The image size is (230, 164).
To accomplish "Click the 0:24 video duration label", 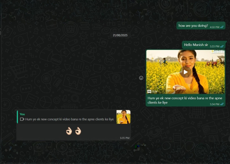I will (x=155, y=92).
